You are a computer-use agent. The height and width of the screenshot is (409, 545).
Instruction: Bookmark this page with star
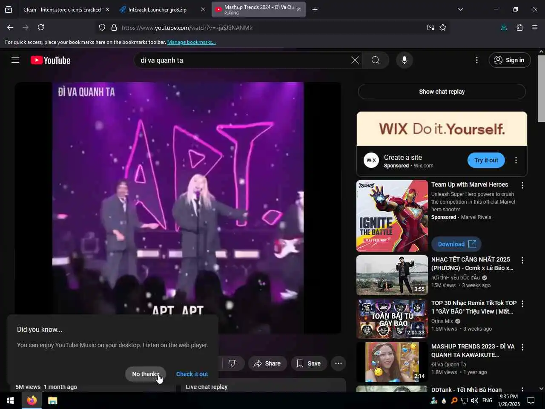click(443, 27)
